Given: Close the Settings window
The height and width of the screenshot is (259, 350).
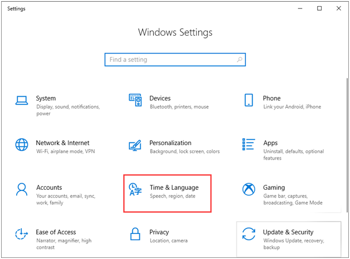Looking at the screenshot, I should tap(339, 8).
